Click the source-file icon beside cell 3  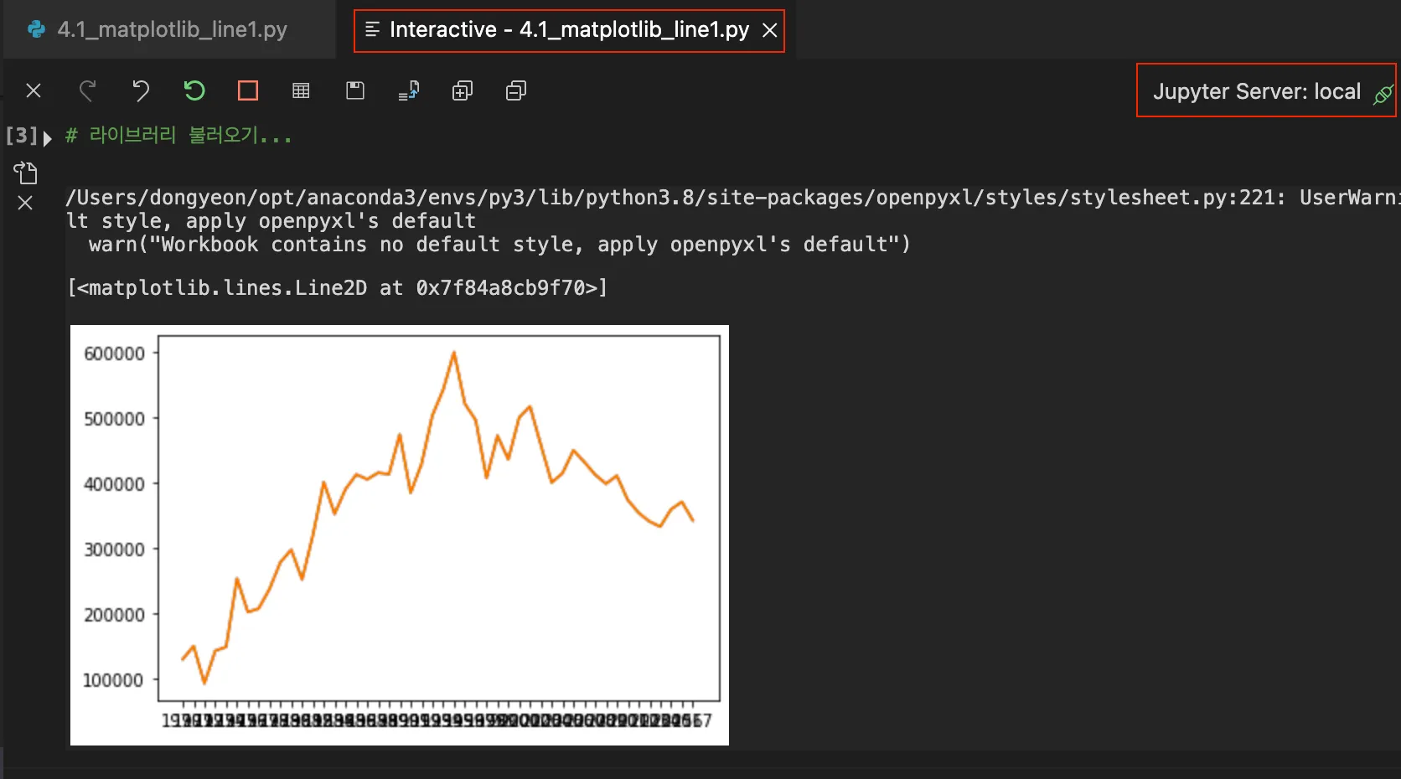[25, 173]
